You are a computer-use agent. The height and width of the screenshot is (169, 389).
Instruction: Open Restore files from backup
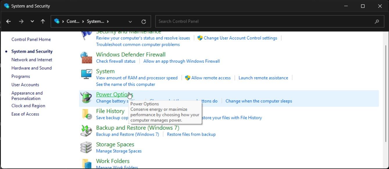click(x=191, y=134)
